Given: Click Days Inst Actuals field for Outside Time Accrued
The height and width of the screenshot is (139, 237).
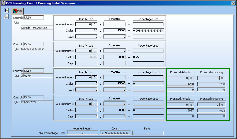Looking at the screenshot, I should [86, 37].
